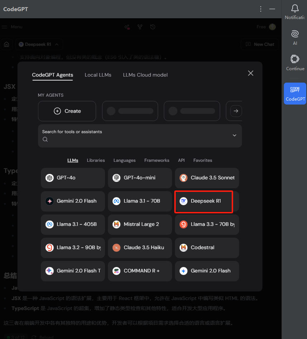
Task: Click the second loading agent placeholder card
Action: click(x=192, y=111)
